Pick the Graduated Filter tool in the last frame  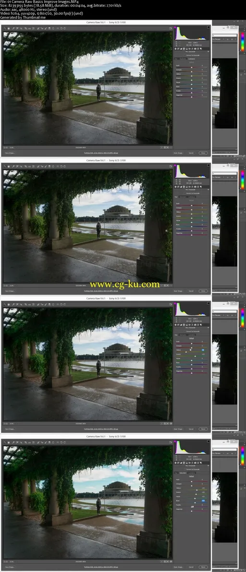coord(49,442)
